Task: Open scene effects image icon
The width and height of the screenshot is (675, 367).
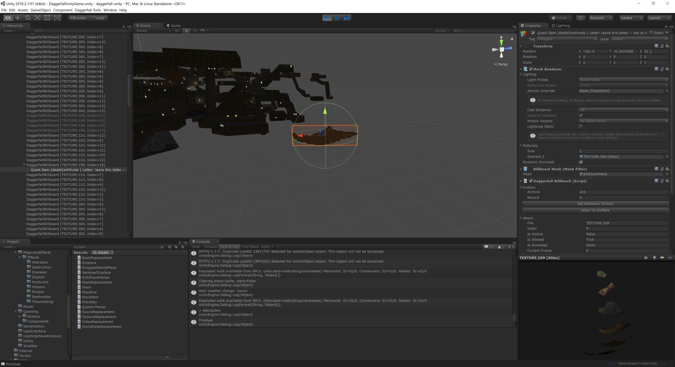Action: (202, 31)
